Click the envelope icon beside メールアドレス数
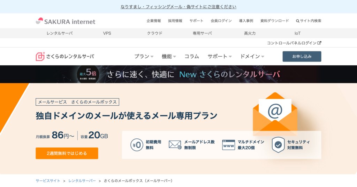 (x=175, y=145)
